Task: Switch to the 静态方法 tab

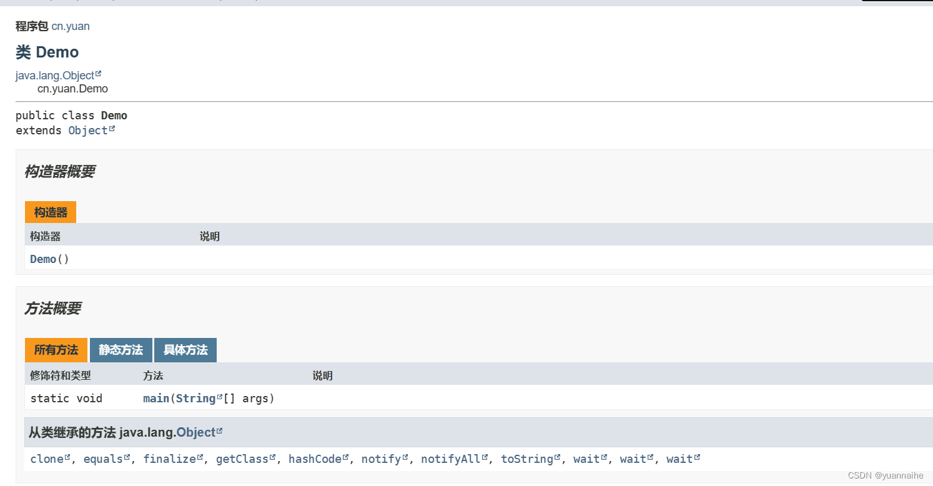Action: coord(121,350)
